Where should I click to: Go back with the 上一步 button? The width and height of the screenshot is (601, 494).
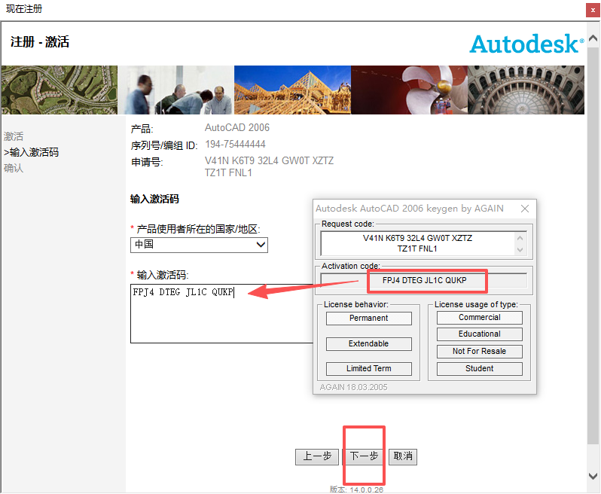(317, 456)
